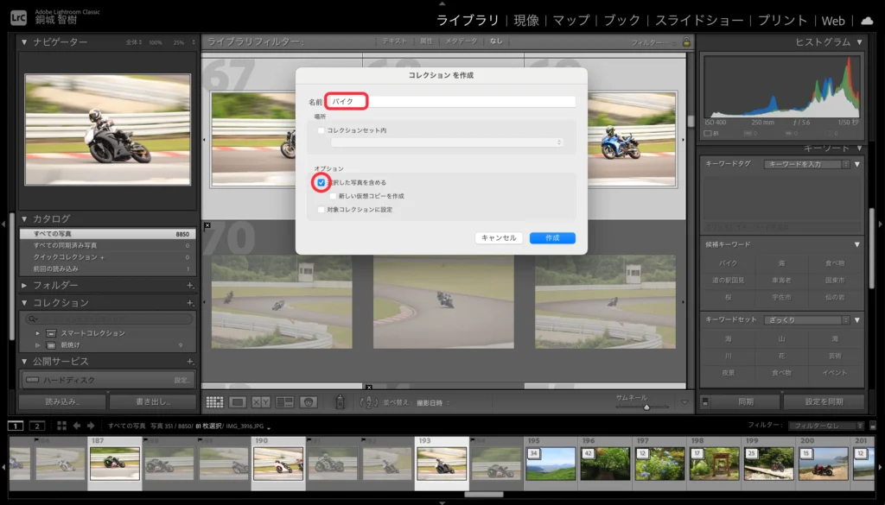Enable 新しい仮想コピーを作成 checkbox
Image resolution: width=885 pixels, height=505 pixels.
[x=334, y=196]
